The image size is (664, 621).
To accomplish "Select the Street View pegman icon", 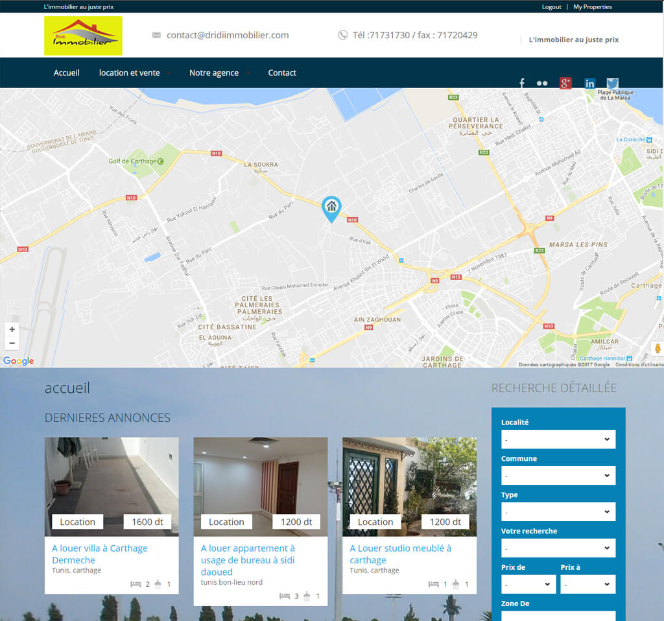I will (x=657, y=349).
